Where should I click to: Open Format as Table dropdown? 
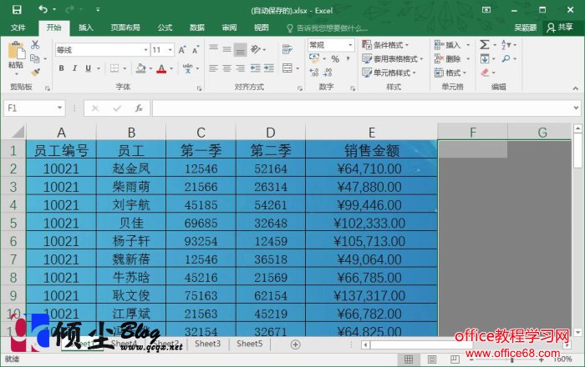393,59
